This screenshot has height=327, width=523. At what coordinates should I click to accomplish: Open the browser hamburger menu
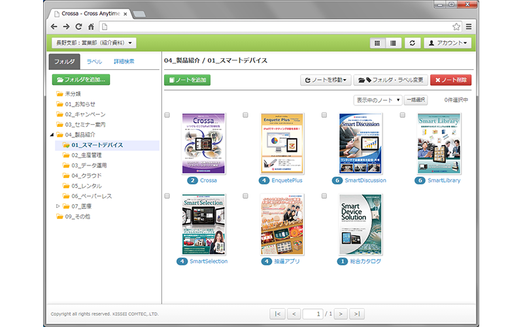[x=469, y=27]
